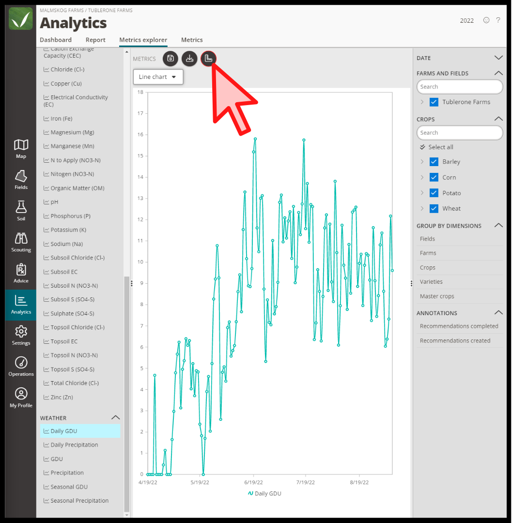Select Recommendations completed annotation

point(460,326)
